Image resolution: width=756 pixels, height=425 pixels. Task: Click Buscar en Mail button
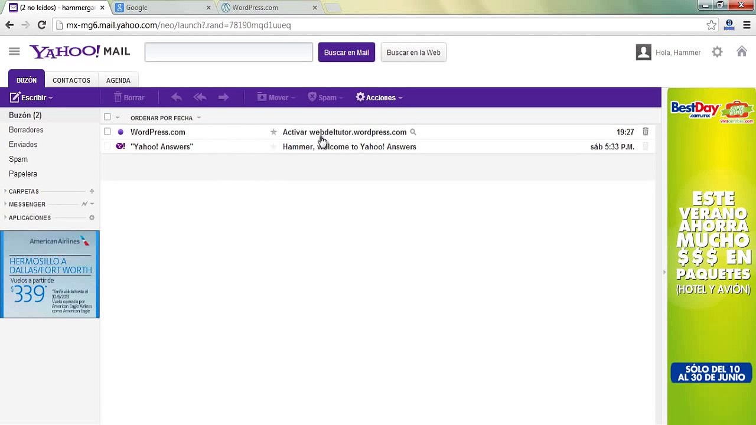[x=347, y=53]
